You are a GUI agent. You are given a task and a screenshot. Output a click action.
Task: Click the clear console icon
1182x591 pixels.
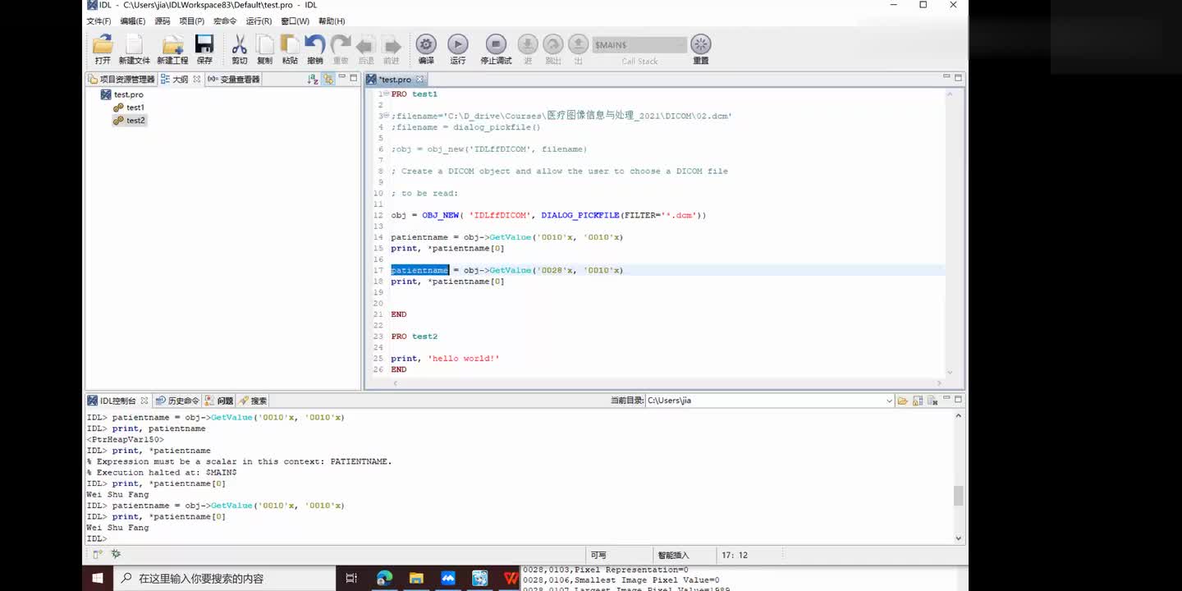pyautogui.click(x=932, y=401)
